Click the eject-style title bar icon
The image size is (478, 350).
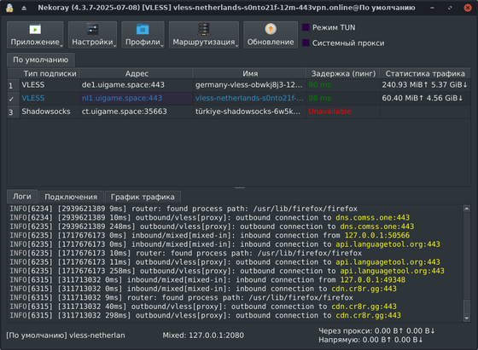(24, 9)
